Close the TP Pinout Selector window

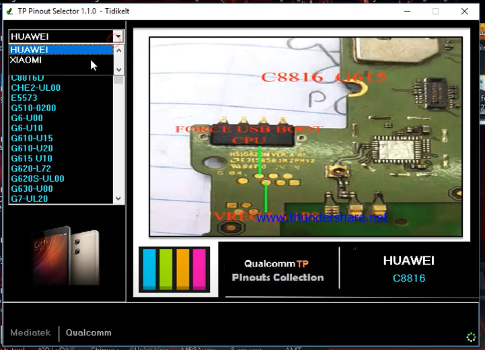click(x=465, y=11)
